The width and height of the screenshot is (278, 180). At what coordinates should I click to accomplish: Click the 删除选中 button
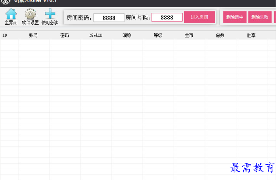235,17
